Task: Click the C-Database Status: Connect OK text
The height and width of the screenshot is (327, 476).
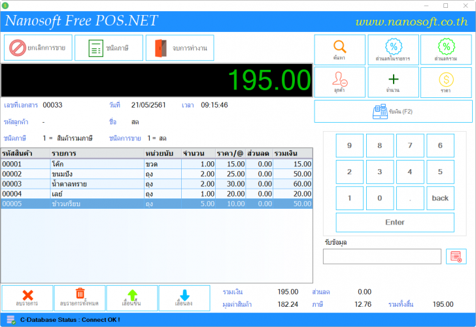Action: pos(70,320)
